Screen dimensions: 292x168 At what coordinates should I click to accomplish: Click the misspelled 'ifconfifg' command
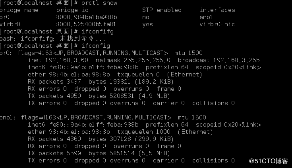(x=97, y=31)
